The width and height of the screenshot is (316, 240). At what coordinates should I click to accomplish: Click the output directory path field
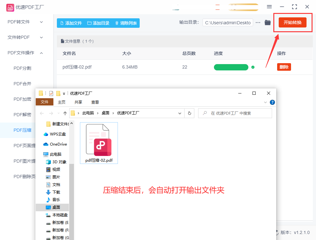click(x=228, y=23)
